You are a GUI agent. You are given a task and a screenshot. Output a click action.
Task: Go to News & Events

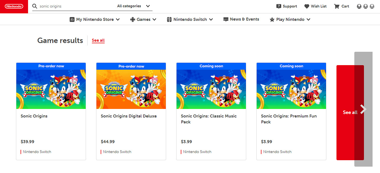point(244,19)
